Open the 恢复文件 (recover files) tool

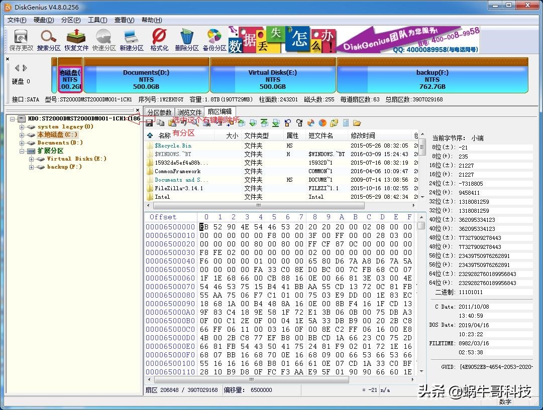(x=76, y=39)
